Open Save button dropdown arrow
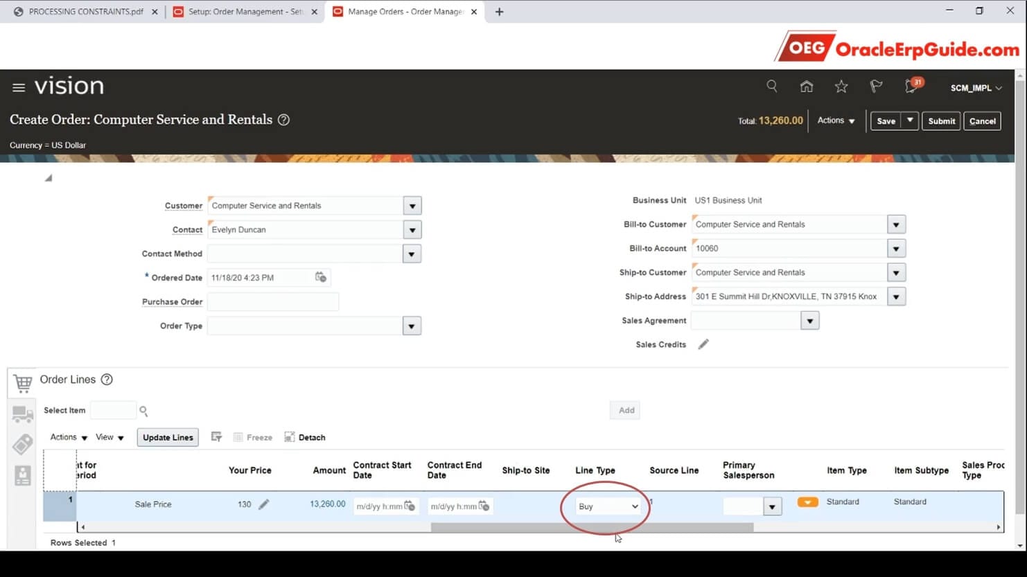 [910, 121]
